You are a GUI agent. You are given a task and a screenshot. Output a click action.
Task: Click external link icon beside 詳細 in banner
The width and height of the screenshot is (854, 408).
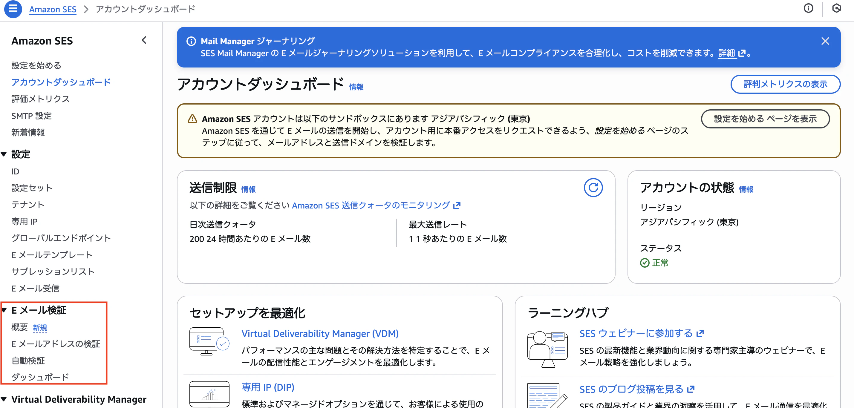pos(742,53)
